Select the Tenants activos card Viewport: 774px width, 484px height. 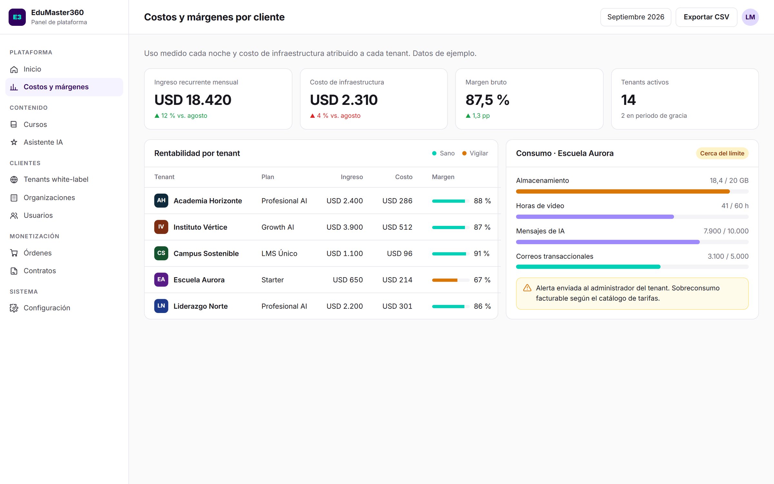pyautogui.click(x=685, y=99)
